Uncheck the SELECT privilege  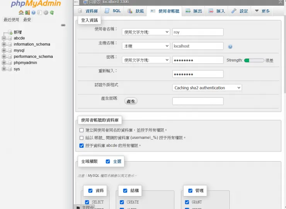87,202
